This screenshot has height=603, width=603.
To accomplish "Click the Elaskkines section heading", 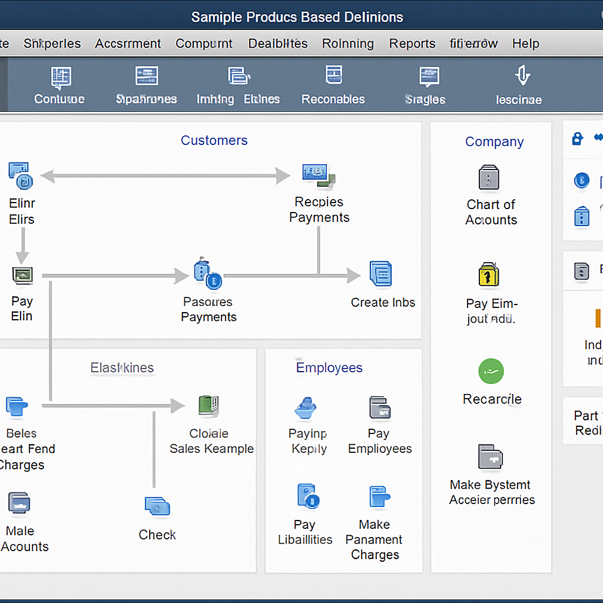I will 122,367.
